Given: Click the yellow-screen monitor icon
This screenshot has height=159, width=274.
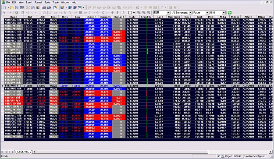Looking at the screenshot, I should coord(62,7).
